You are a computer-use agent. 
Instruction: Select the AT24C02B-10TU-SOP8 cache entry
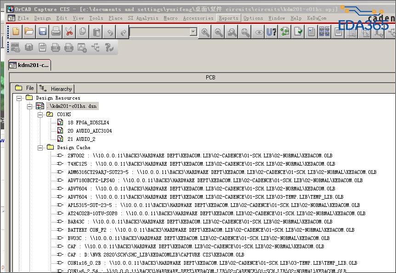[x=216, y=214]
